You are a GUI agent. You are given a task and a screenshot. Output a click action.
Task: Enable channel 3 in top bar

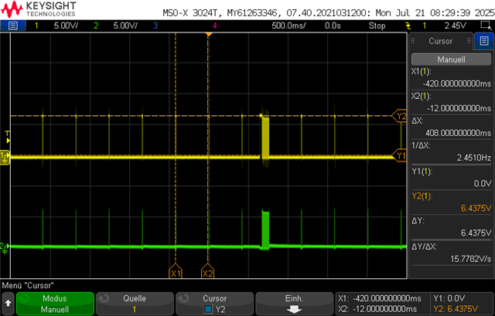(155, 25)
